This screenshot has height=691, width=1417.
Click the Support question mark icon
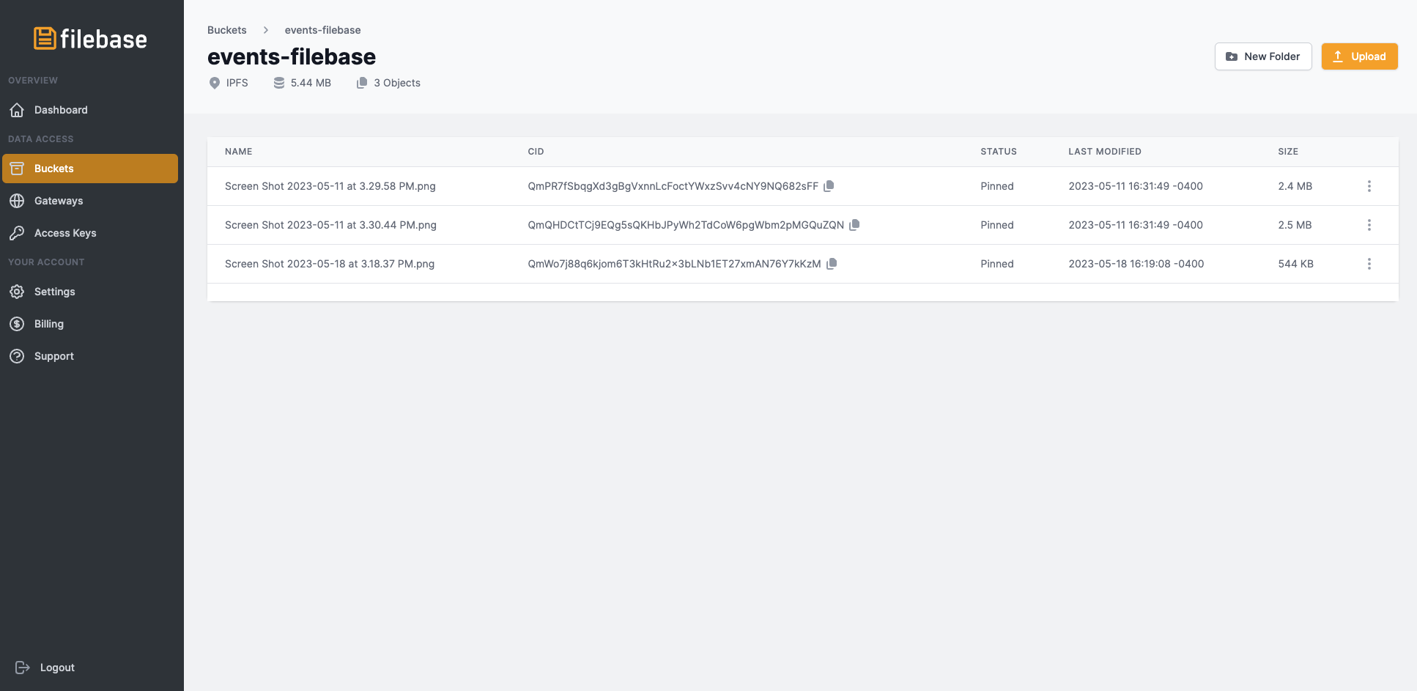pos(17,356)
